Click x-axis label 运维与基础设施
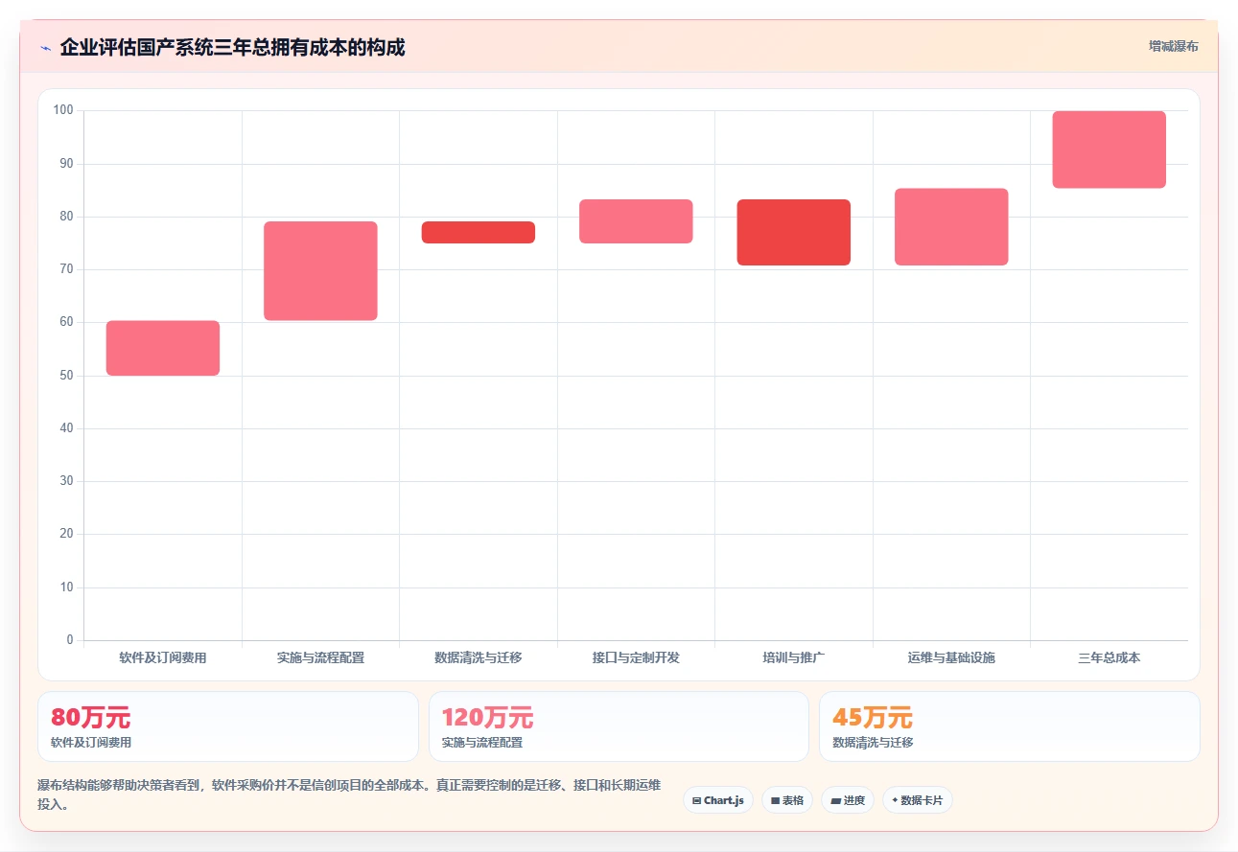1238x852 pixels. 951,657
